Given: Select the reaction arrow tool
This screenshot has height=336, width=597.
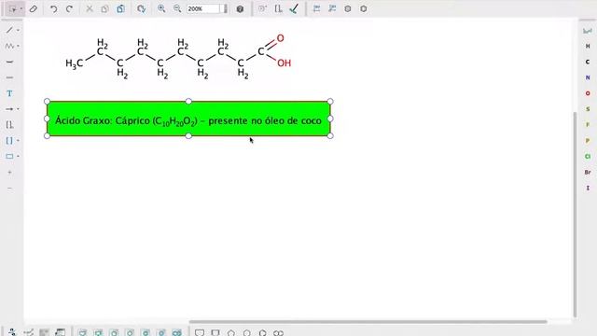Looking at the screenshot, I should click(9, 109).
